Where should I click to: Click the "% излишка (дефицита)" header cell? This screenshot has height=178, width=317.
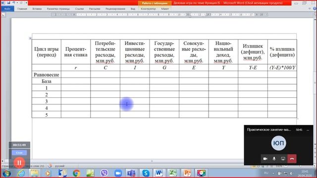(282, 52)
